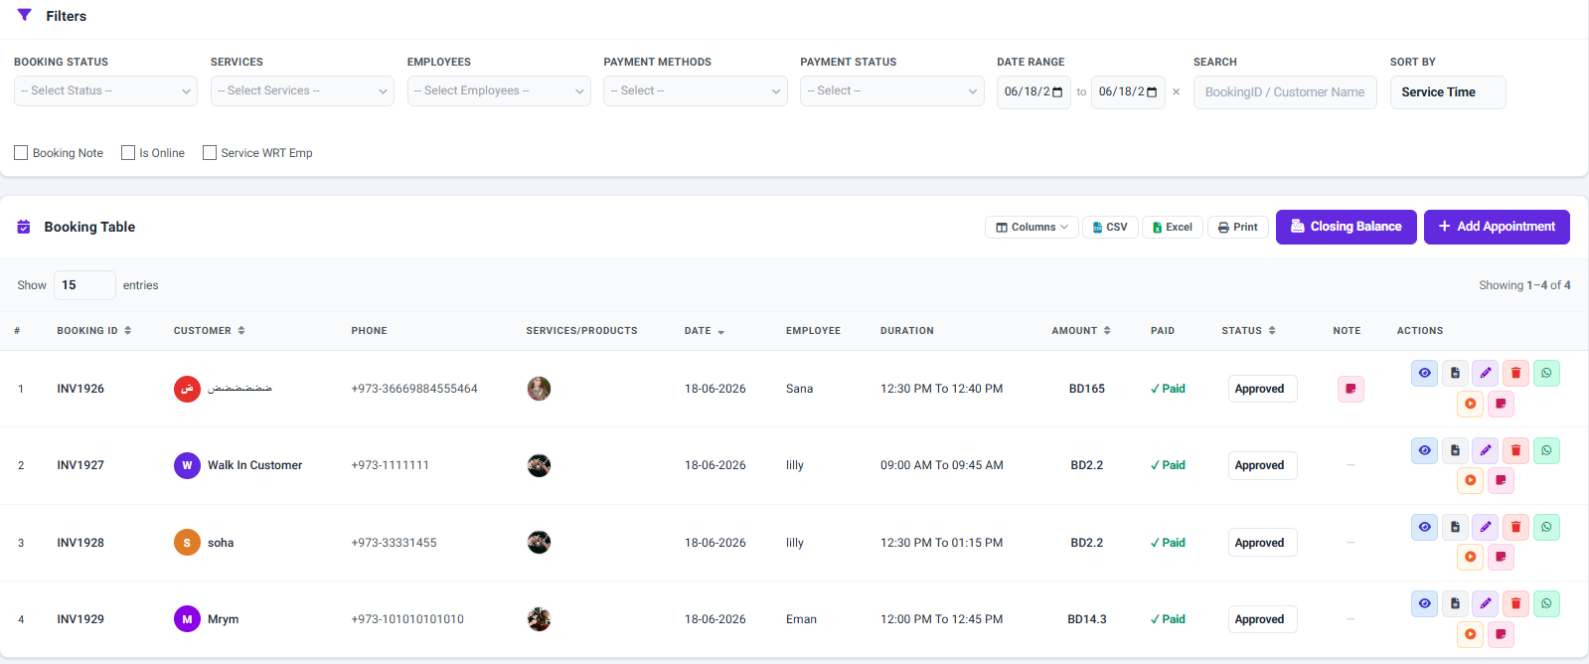1589x664 pixels.
Task: Open invoice document for INV1929
Action: point(1455,603)
